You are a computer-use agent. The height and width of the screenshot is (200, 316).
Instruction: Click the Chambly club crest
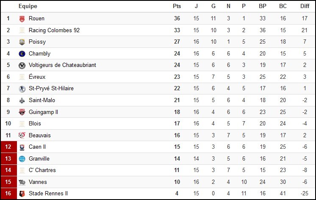[x=22, y=54]
